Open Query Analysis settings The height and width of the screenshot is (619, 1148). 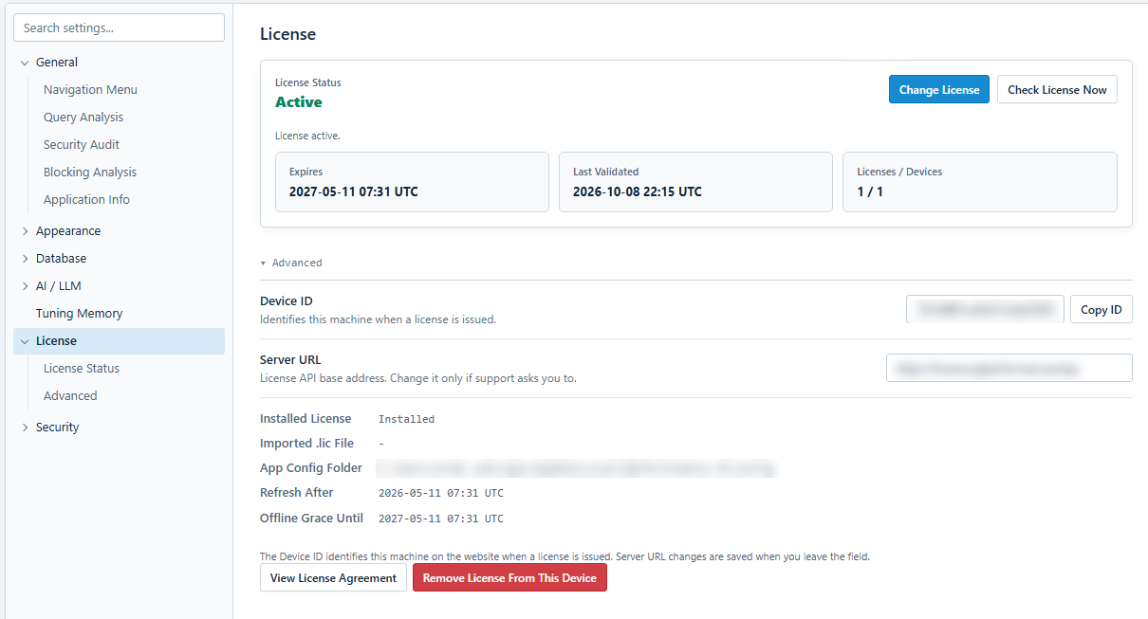[83, 118]
